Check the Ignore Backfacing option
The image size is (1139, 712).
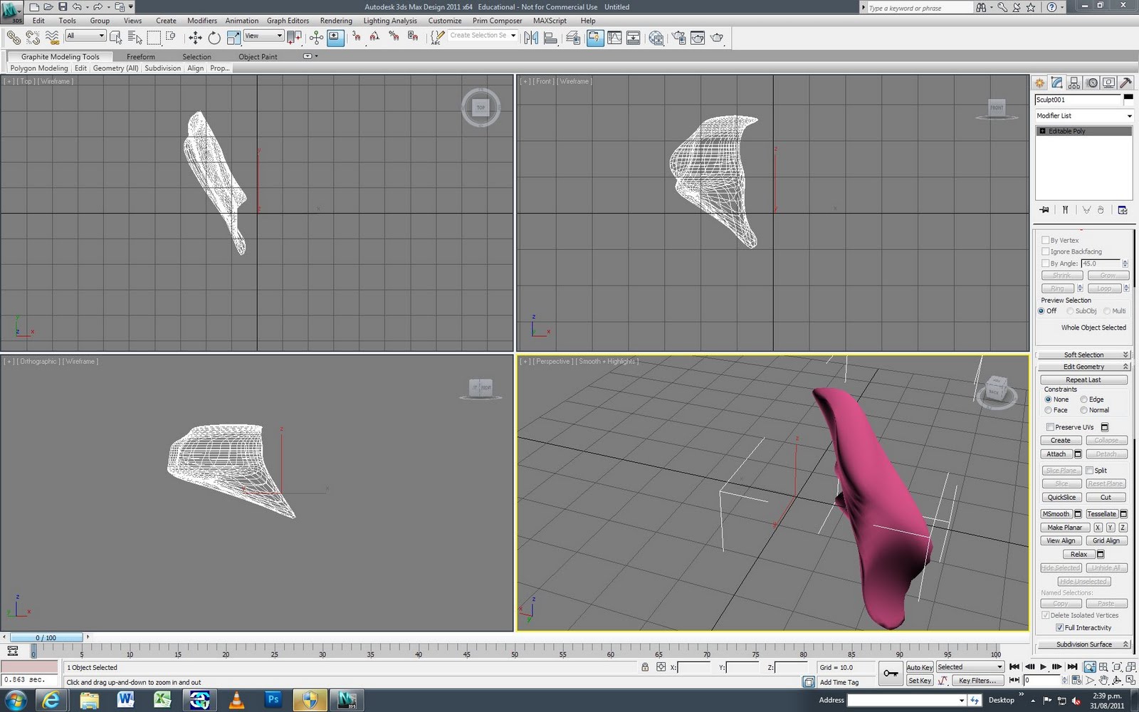click(1046, 251)
